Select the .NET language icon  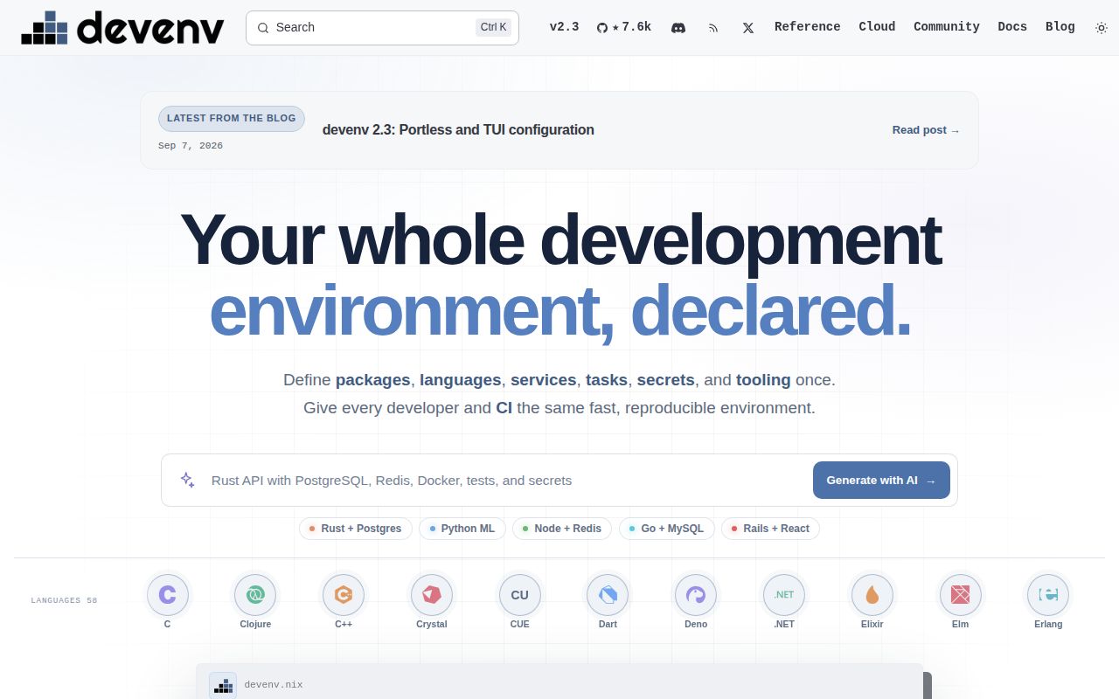784,595
